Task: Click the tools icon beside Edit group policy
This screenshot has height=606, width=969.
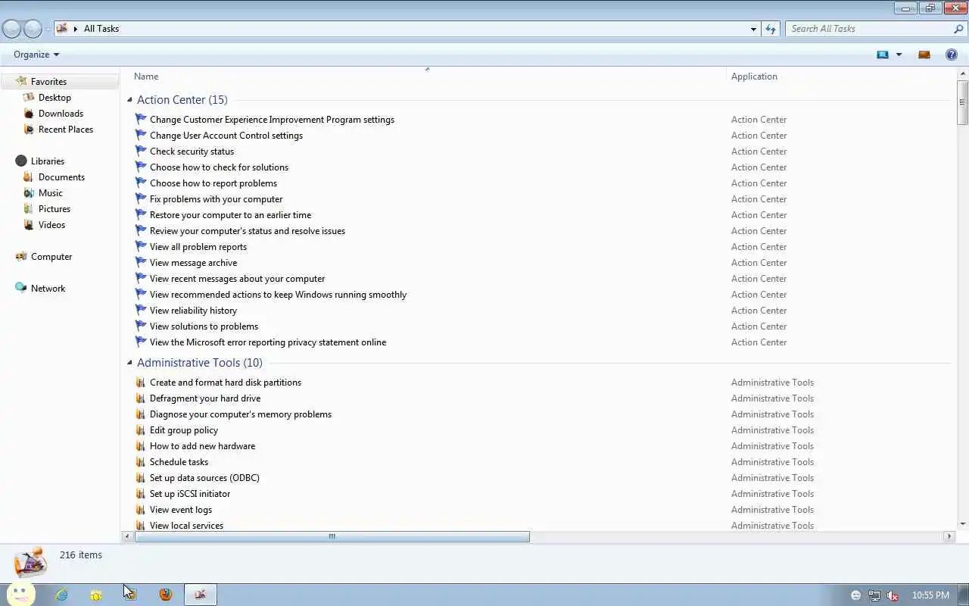Action: 140,430
